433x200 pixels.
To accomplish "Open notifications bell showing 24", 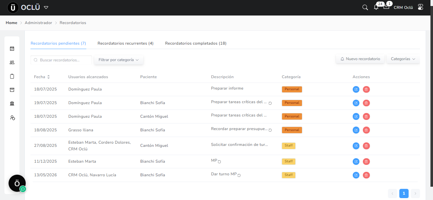I will [376, 7].
